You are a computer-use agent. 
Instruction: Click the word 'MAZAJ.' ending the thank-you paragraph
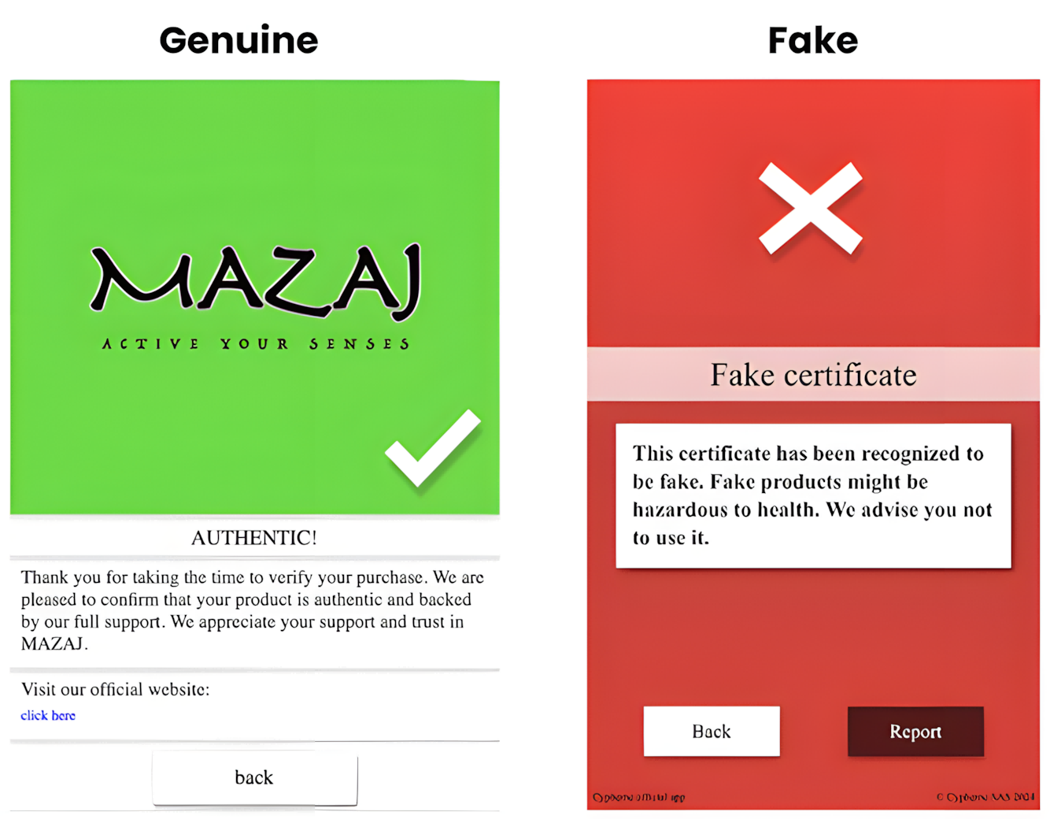click(x=54, y=644)
